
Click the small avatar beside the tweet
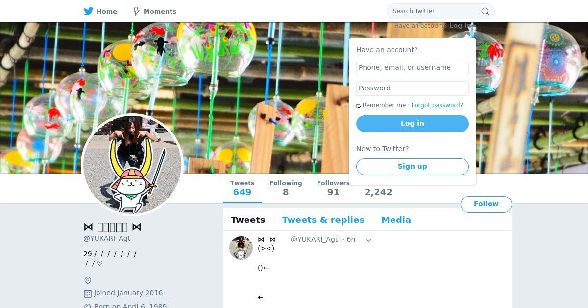(x=241, y=248)
